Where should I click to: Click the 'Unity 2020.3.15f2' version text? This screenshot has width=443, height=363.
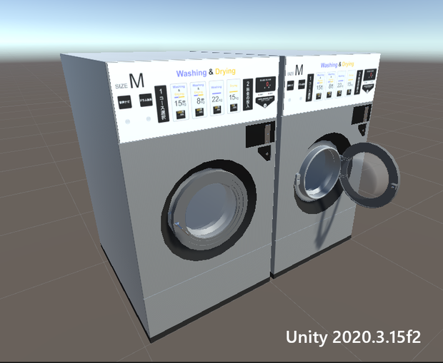coord(353,337)
